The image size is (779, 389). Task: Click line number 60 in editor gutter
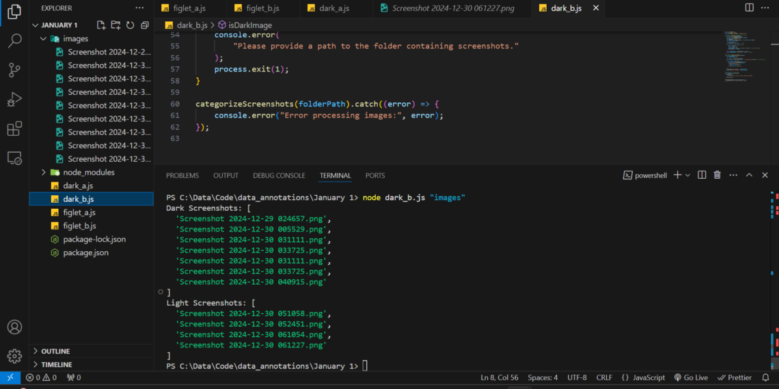tap(175, 104)
